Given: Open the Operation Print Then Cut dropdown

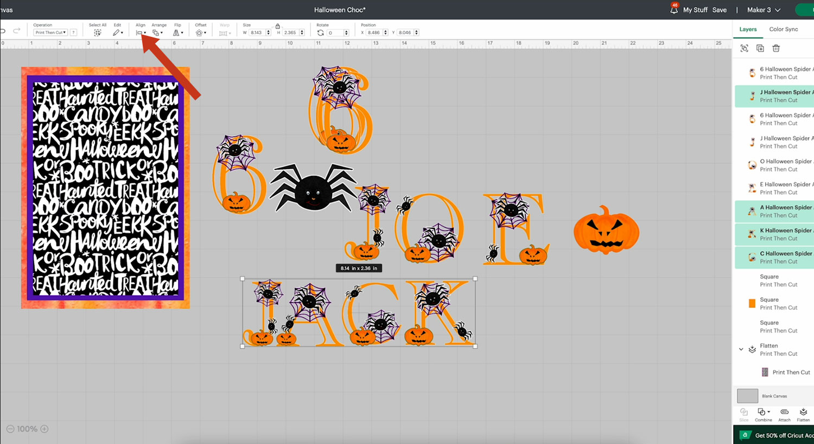Looking at the screenshot, I should (x=50, y=33).
